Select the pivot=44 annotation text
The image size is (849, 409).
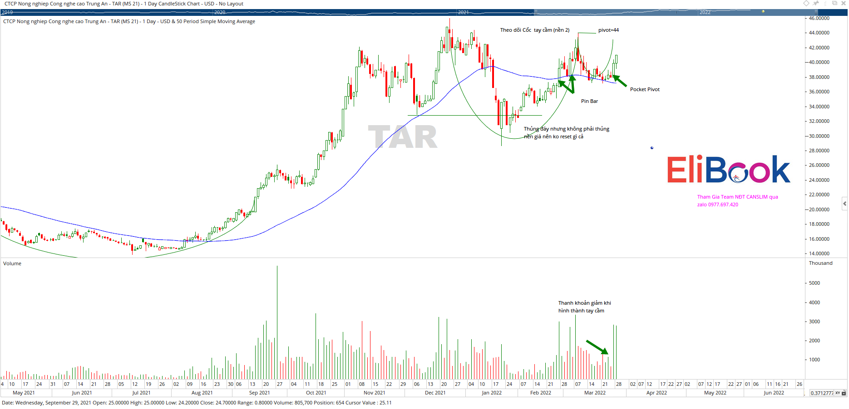click(608, 30)
